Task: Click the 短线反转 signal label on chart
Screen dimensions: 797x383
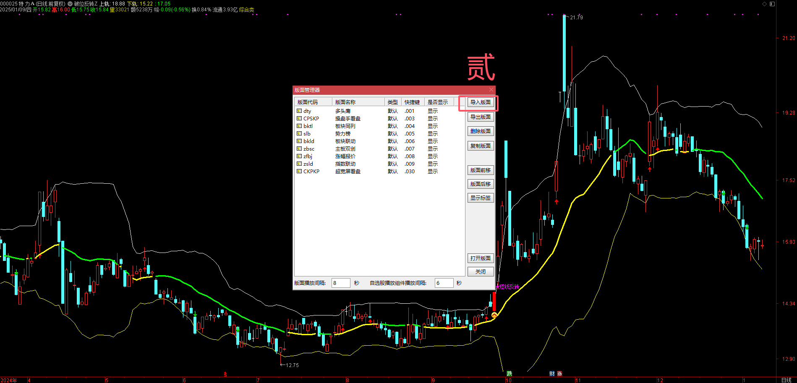Action: coord(509,287)
